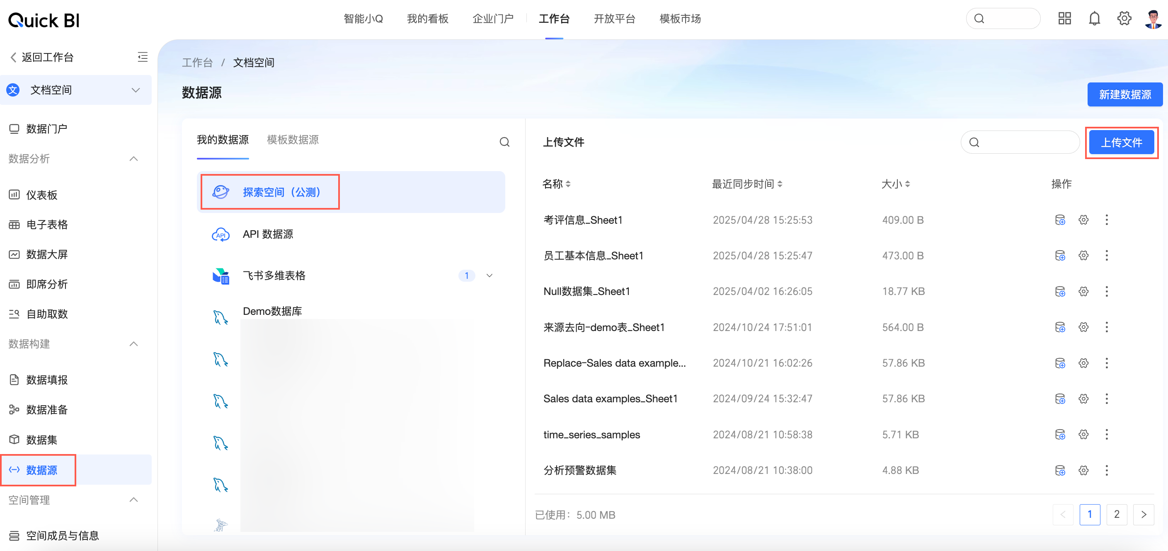Open more options for 考评信息_Sheet1 row

click(1106, 220)
